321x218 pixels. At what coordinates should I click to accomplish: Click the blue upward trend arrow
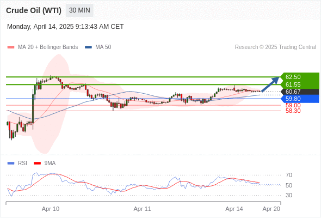270,84
